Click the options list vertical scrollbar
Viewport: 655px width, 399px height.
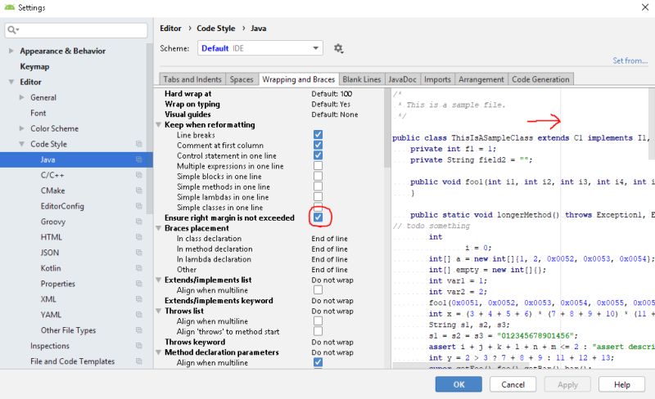[386, 128]
